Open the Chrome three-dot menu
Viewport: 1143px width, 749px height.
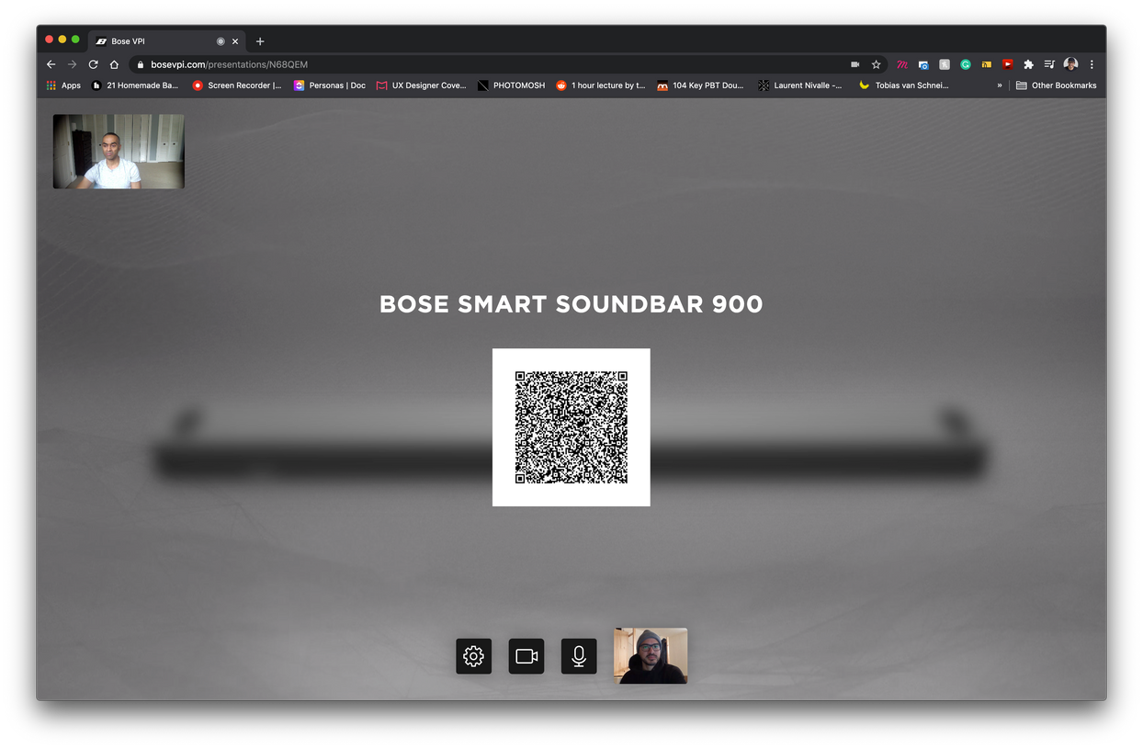[1092, 64]
